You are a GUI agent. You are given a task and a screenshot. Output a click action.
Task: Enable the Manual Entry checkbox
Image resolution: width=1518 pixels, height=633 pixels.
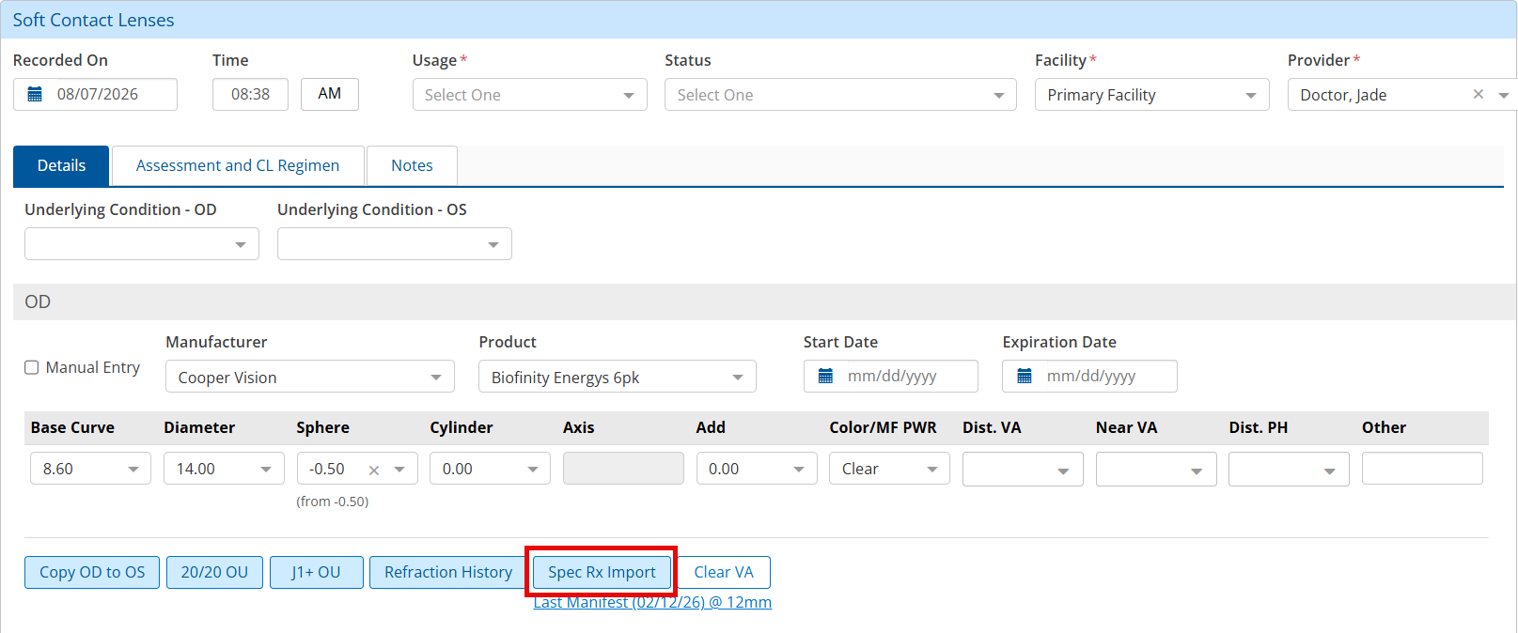pos(31,367)
